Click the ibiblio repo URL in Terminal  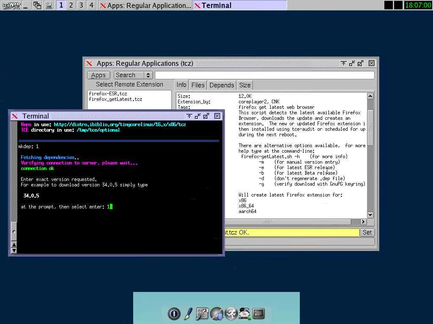click(x=120, y=124)
